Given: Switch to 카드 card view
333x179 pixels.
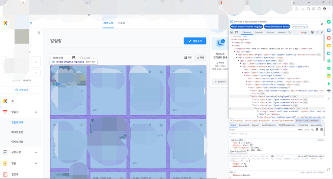Looking at the screenshot, I should pos(188,58).
